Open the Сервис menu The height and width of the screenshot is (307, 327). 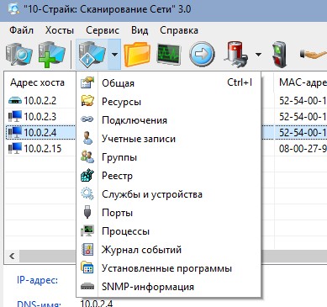[103, 30]
